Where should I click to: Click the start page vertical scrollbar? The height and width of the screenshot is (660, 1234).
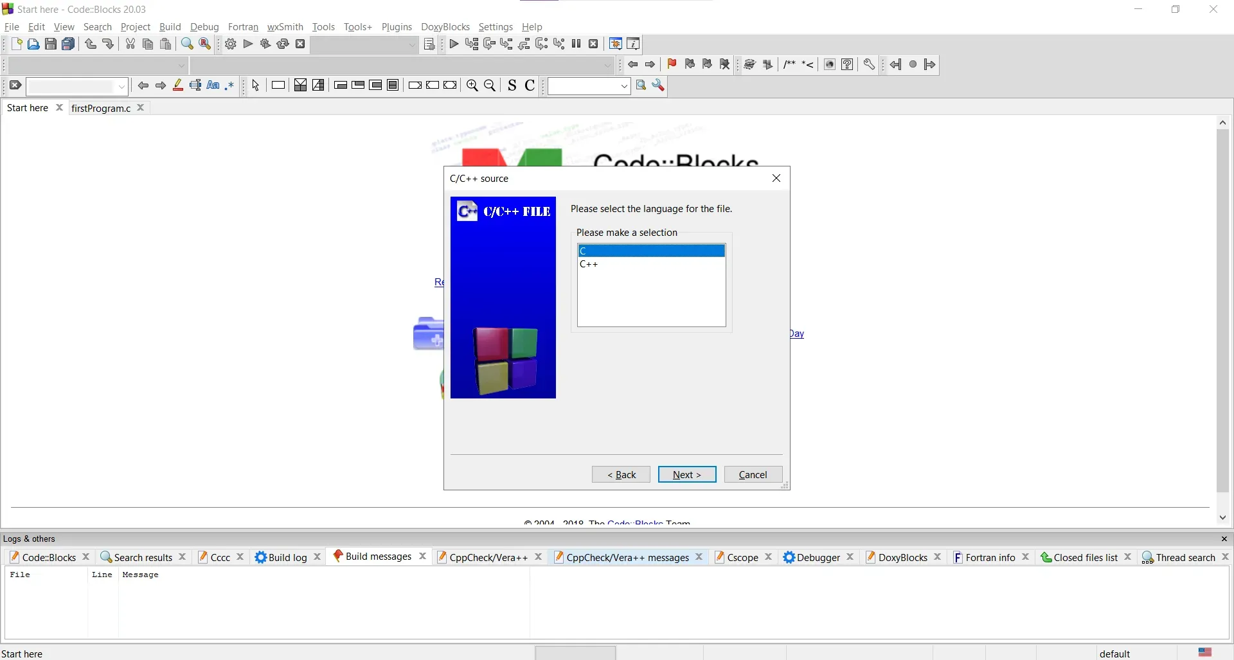click(x=1223, y=311)
